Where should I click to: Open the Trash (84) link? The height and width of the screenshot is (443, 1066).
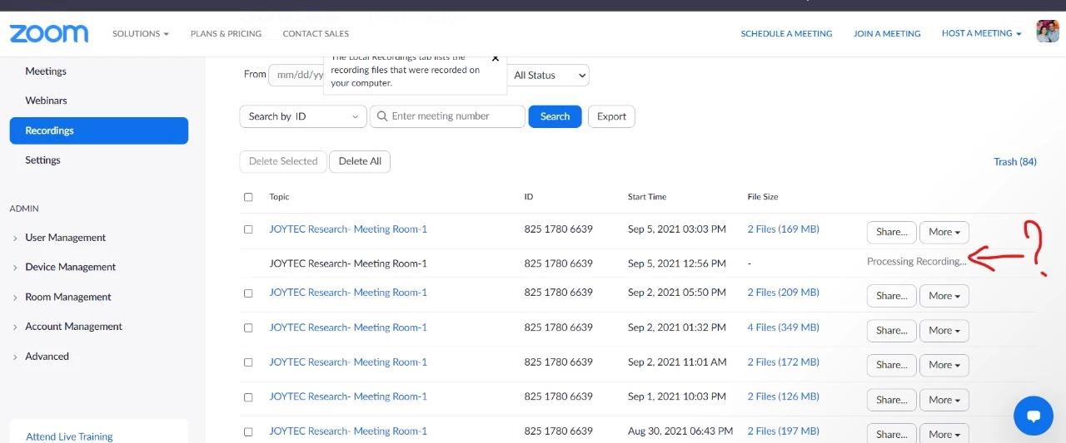[x=1015, y=162]
